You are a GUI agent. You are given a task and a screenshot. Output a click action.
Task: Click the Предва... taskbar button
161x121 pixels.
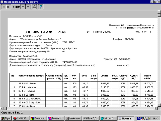point(126,118)
